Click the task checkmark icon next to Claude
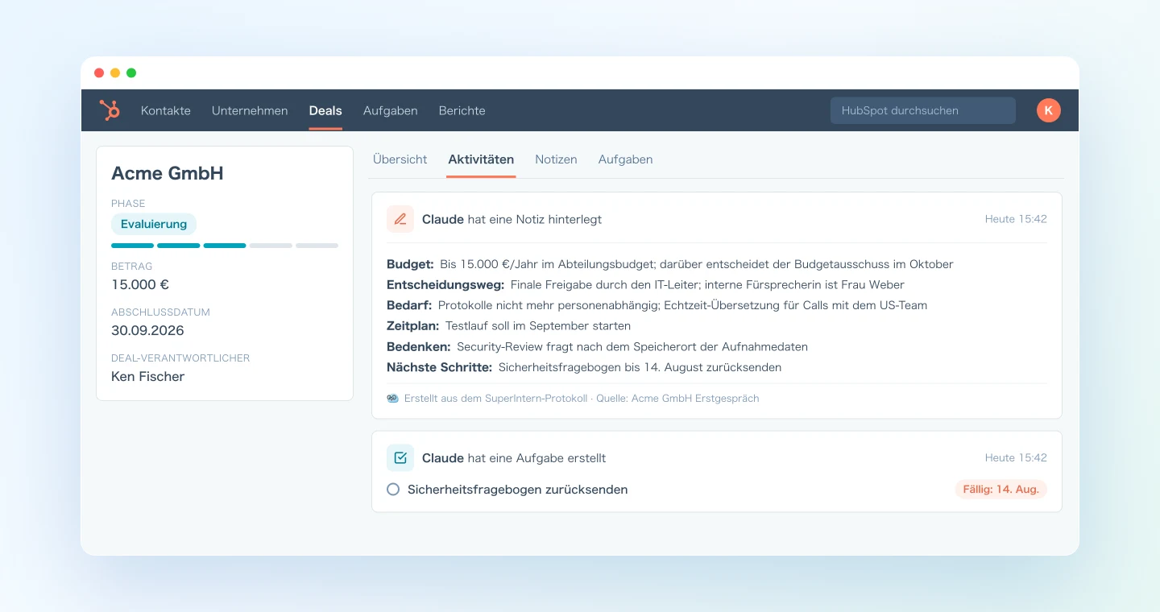Viewport: 1160px width, 612px height. click(400, 457)
